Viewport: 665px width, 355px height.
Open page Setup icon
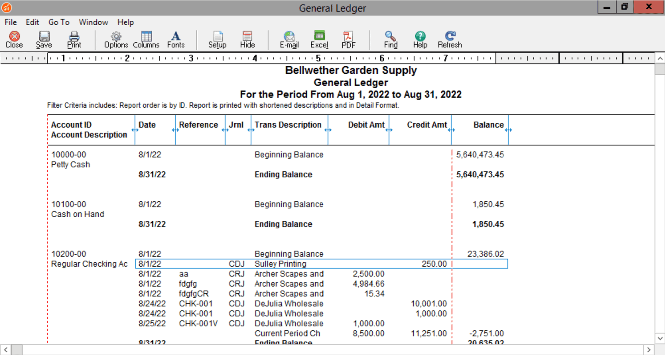point(218,39)
